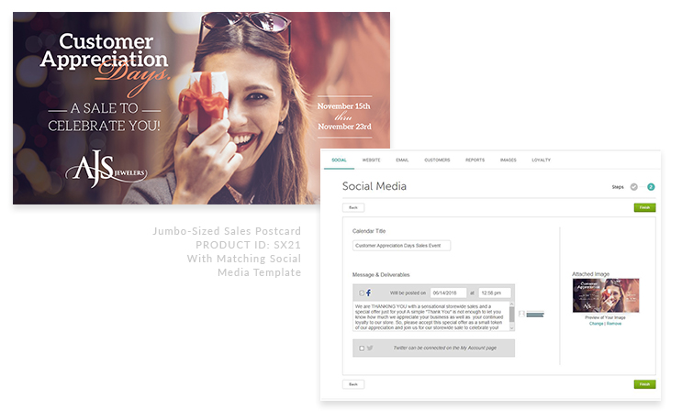The width and height of the screenshot is (682, 420).
Task: Click the bottom Finish button
Action: 644,384
